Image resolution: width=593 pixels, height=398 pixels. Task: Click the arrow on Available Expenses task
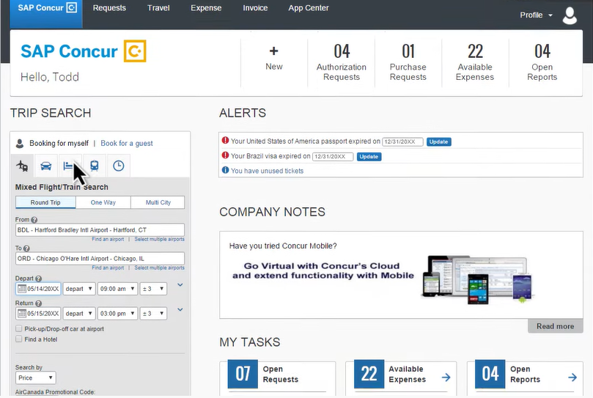[x=446, y=377]
